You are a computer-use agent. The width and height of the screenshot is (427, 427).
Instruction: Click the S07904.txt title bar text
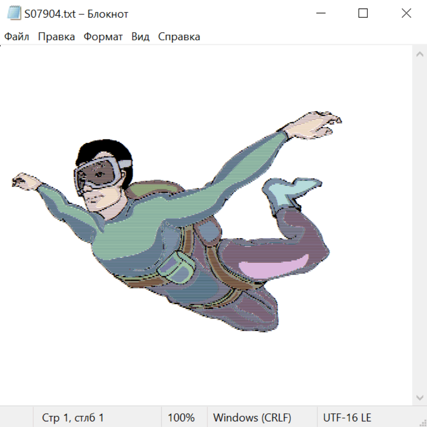76,14
